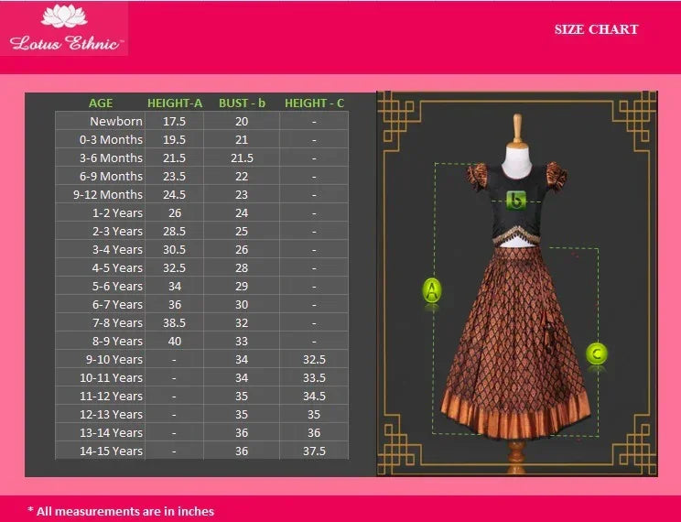Select the 14-15 Years row label

tap(111, 451)
